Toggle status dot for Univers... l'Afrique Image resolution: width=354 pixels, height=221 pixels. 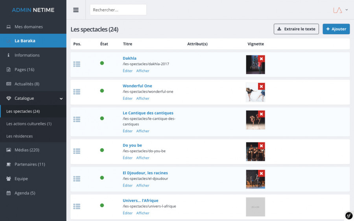[102, 205]
